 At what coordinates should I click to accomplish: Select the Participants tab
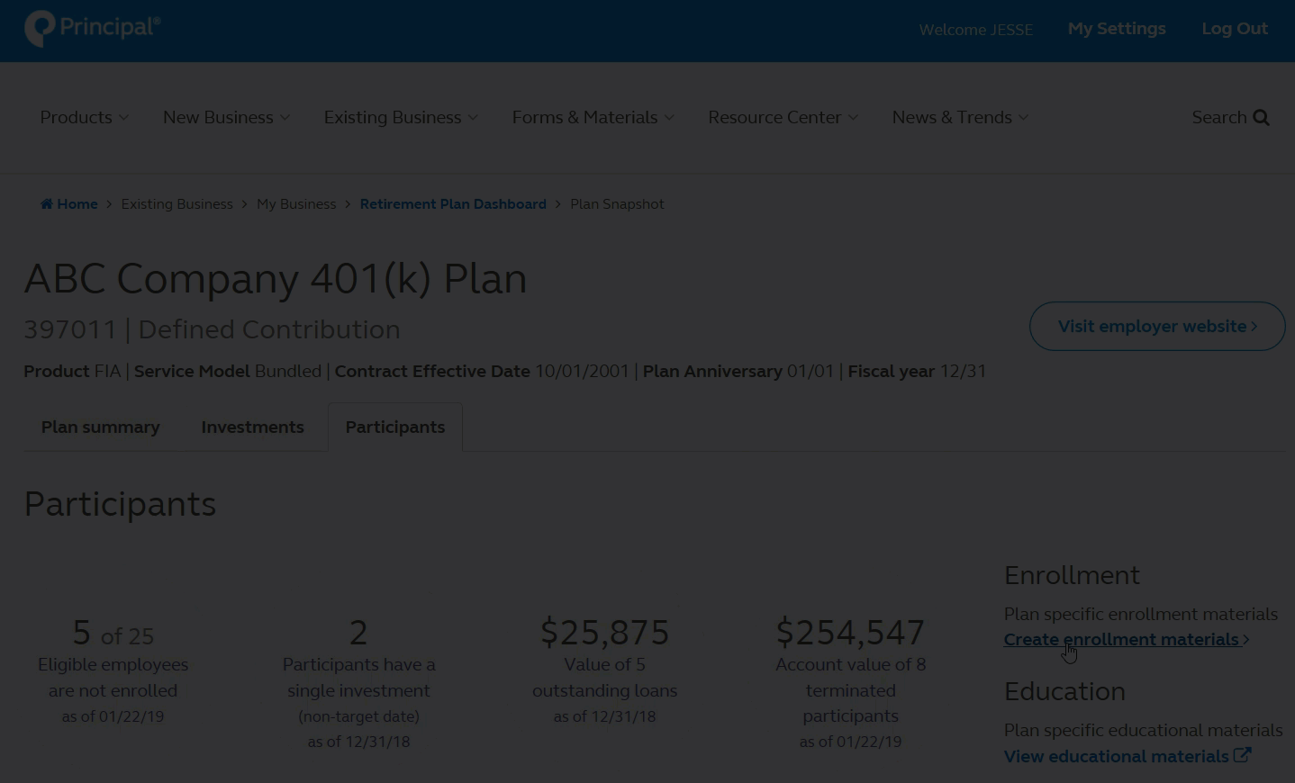395,427
